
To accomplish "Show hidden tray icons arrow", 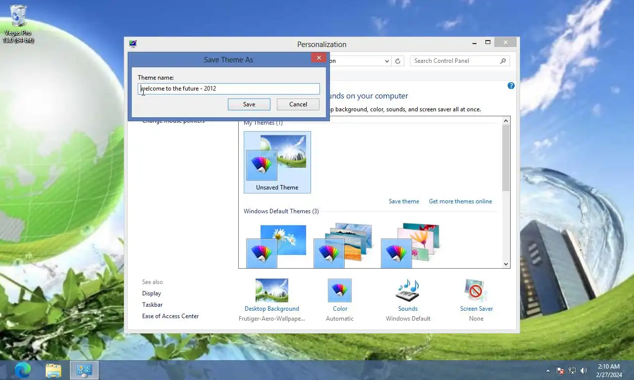I will click(x=548, y=370).
